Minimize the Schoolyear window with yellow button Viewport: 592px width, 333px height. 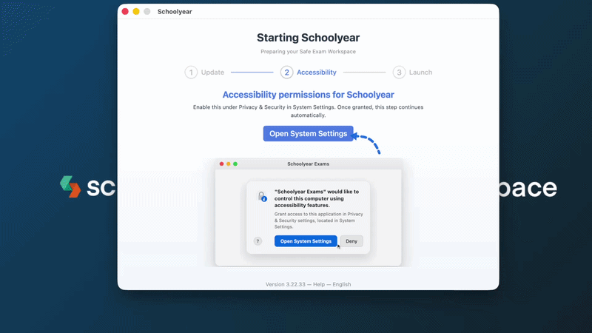[136, 11]
